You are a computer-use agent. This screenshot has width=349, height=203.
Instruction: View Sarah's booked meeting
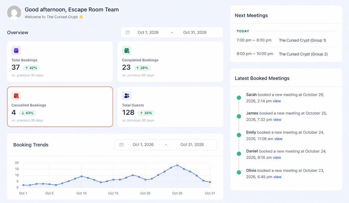tap(277, 101)
